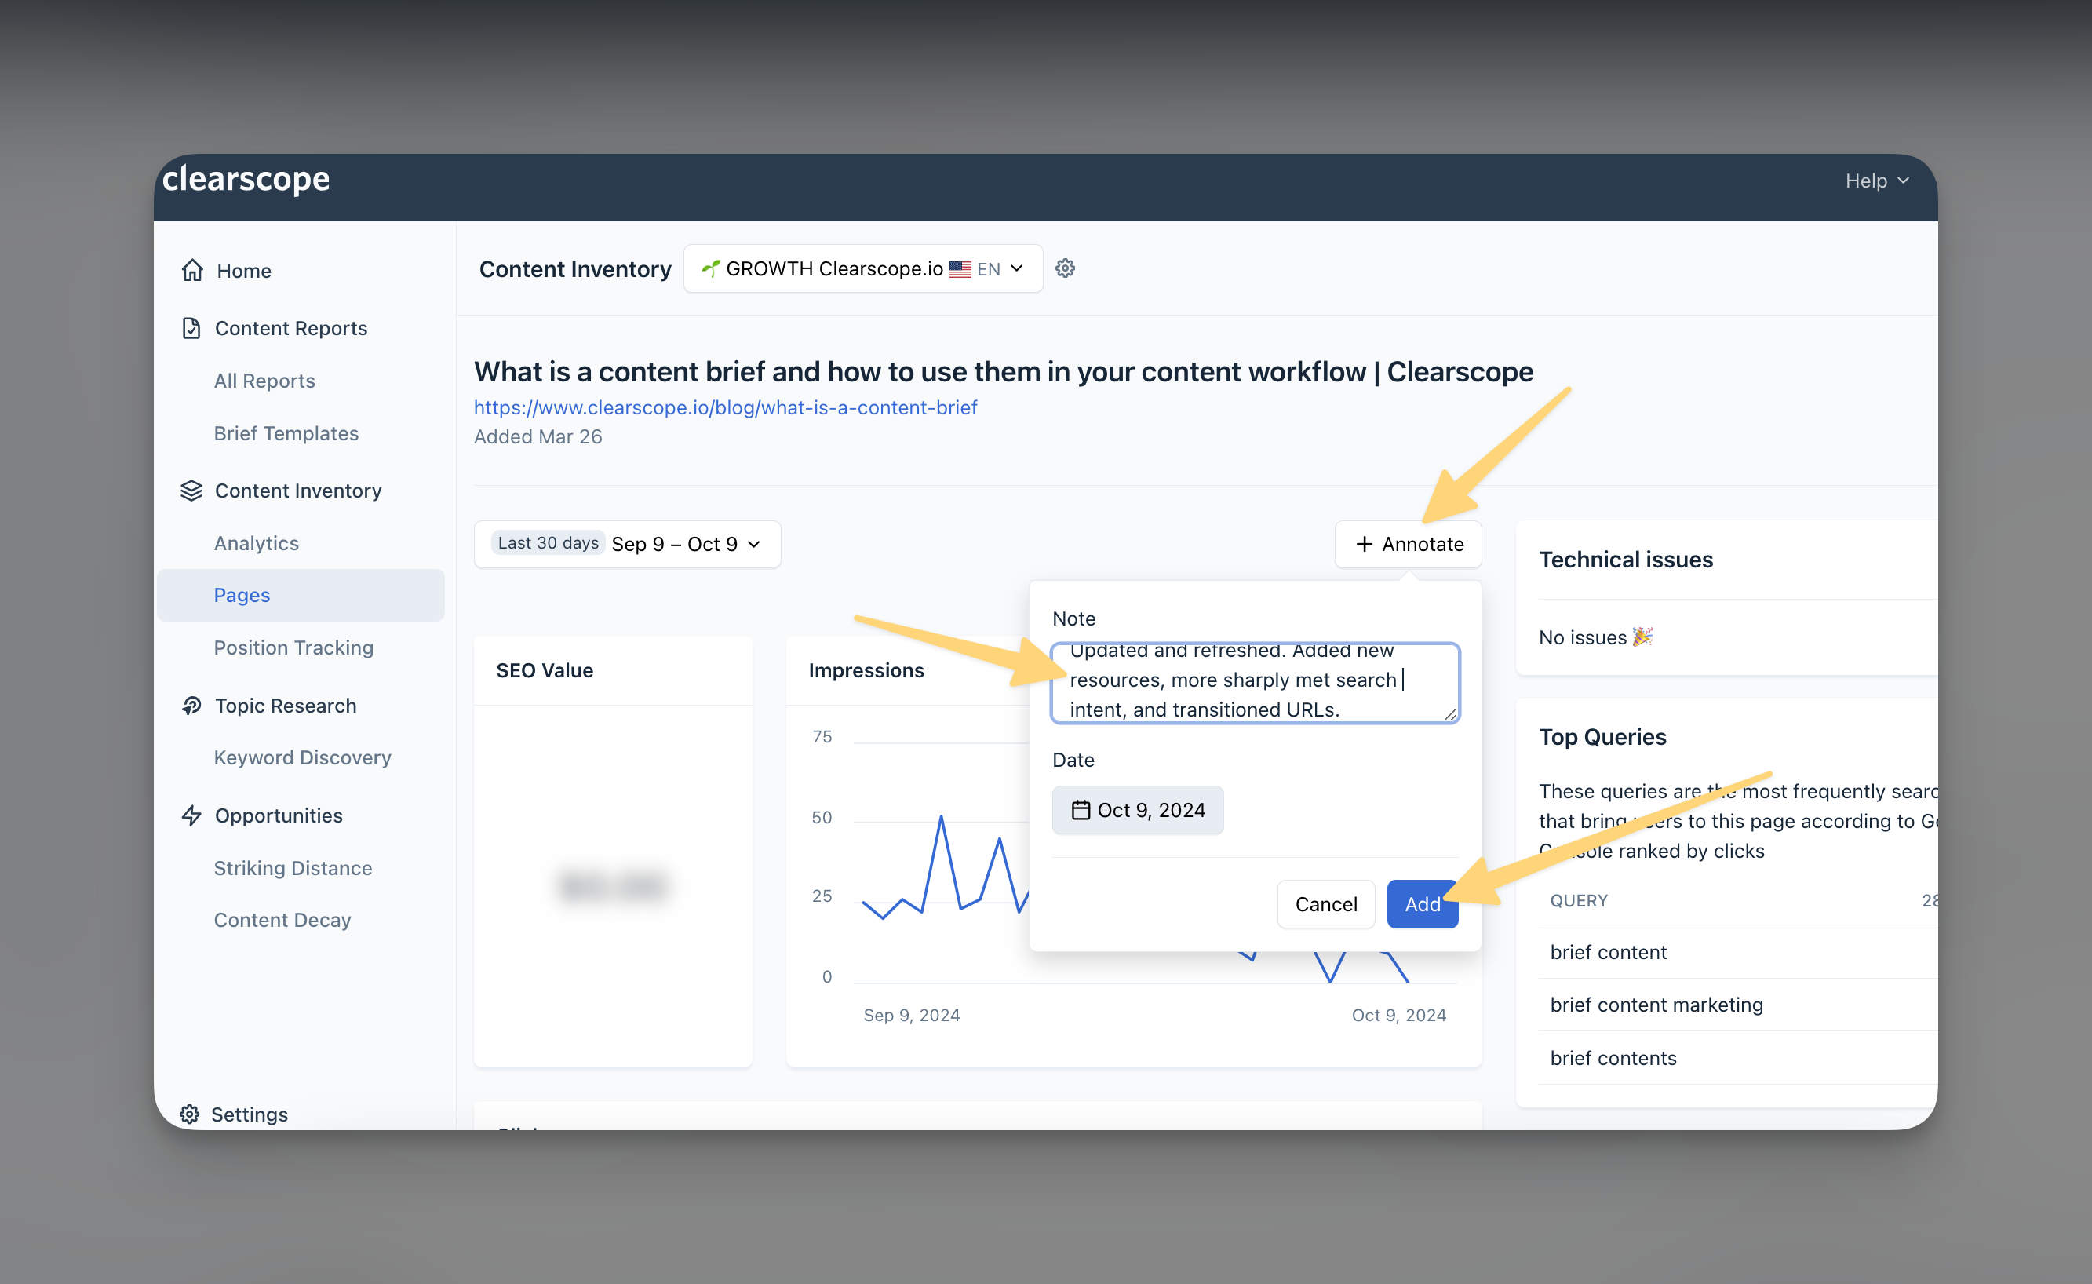
Task: Open the what-is-a-content-brief URL link
Action: pyautogui.click(x=724, y=407)
